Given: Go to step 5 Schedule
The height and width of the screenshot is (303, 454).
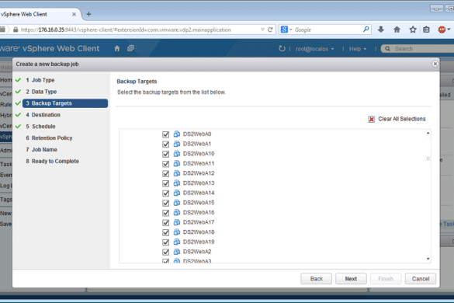Looking at the screenshot, I should click(40, 127).
